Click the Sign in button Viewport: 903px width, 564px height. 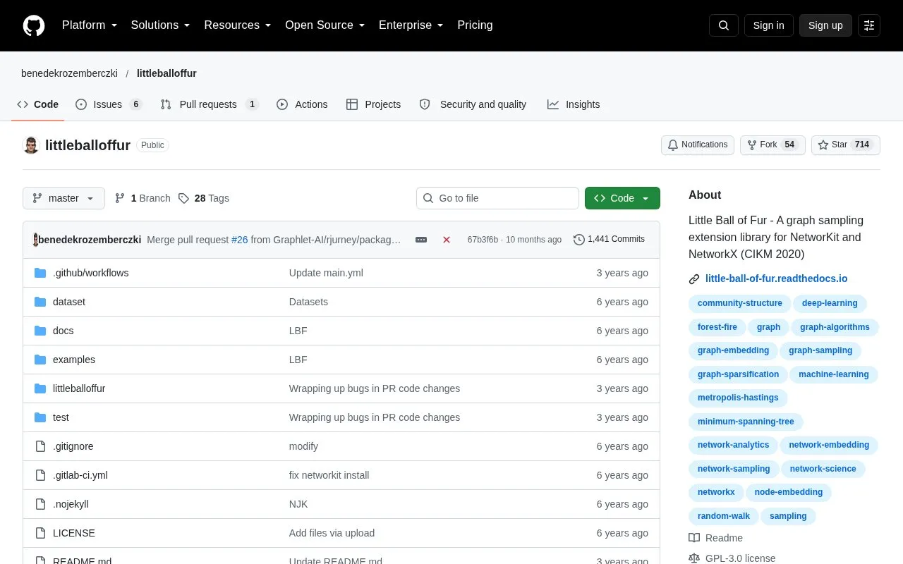(x=768, y=25)
